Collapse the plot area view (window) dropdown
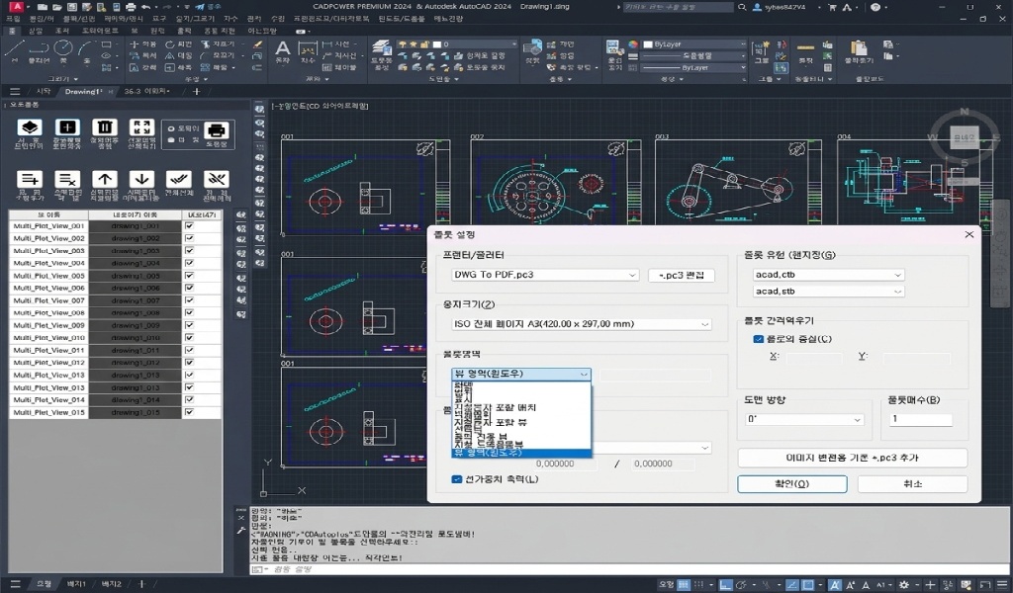This screenshot has height=593, width=1013. pos(520,374)
